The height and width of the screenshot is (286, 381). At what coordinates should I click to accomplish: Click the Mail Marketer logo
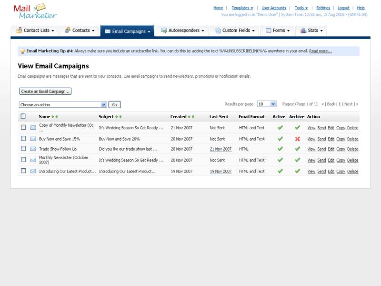tap(35, 11)
